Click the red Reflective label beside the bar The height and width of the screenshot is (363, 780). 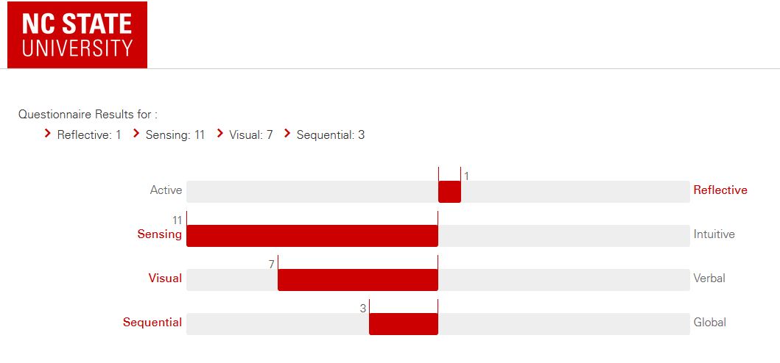click(720, 190)
